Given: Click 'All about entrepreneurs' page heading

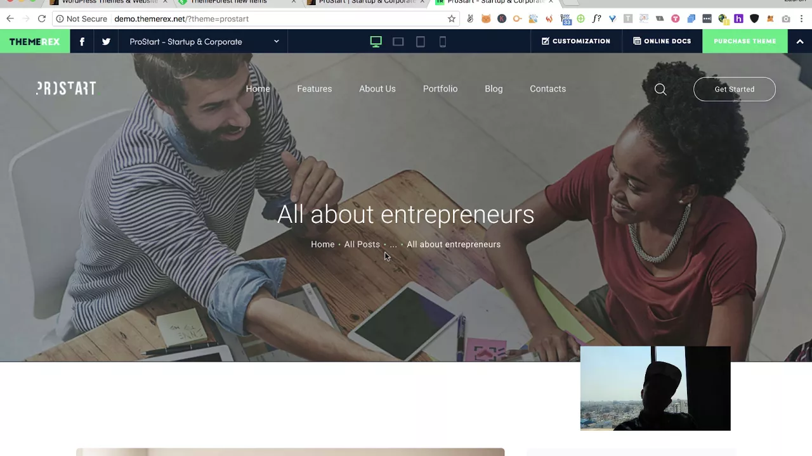Looking at the screenshot, I should point(405,215).
